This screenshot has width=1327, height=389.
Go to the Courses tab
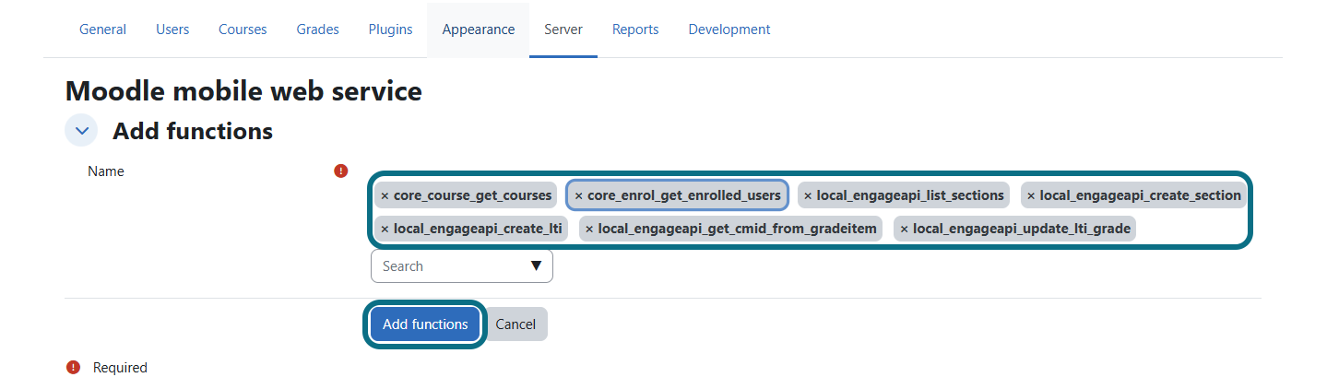pyautogui.click(x=243, y=29)
